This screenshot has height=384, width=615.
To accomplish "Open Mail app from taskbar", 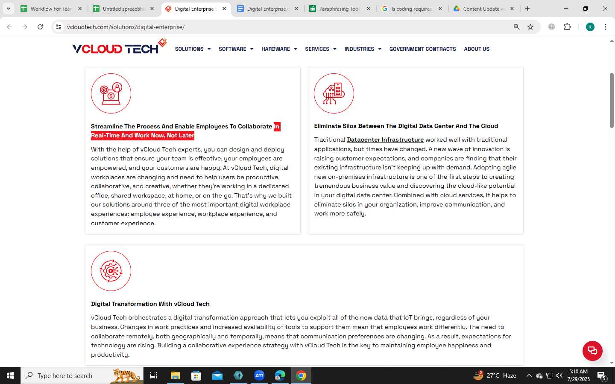I will [x=217, y=375].
